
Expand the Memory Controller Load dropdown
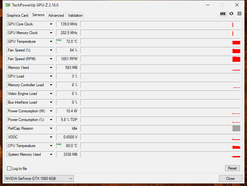[51, 85]
